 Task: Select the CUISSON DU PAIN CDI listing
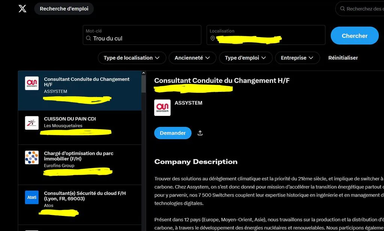(80, 127)
